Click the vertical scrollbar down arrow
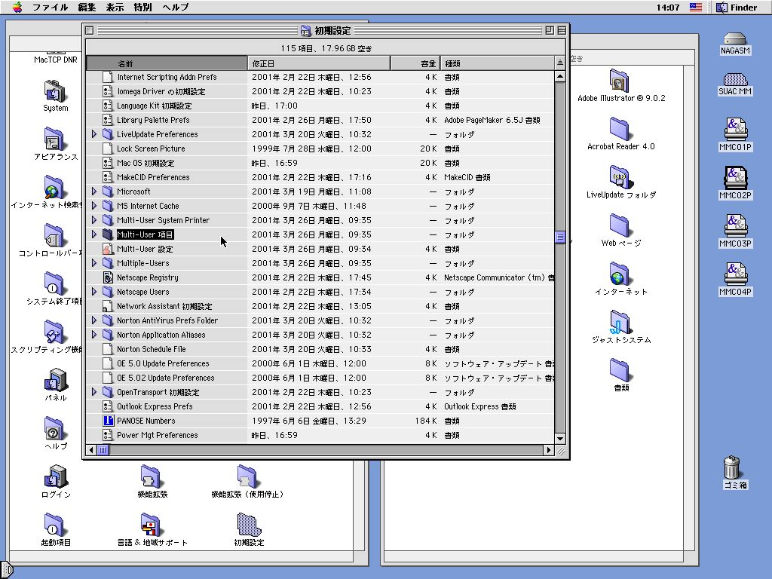The width and height of the screenshot is (772, 579). point(560,438)
